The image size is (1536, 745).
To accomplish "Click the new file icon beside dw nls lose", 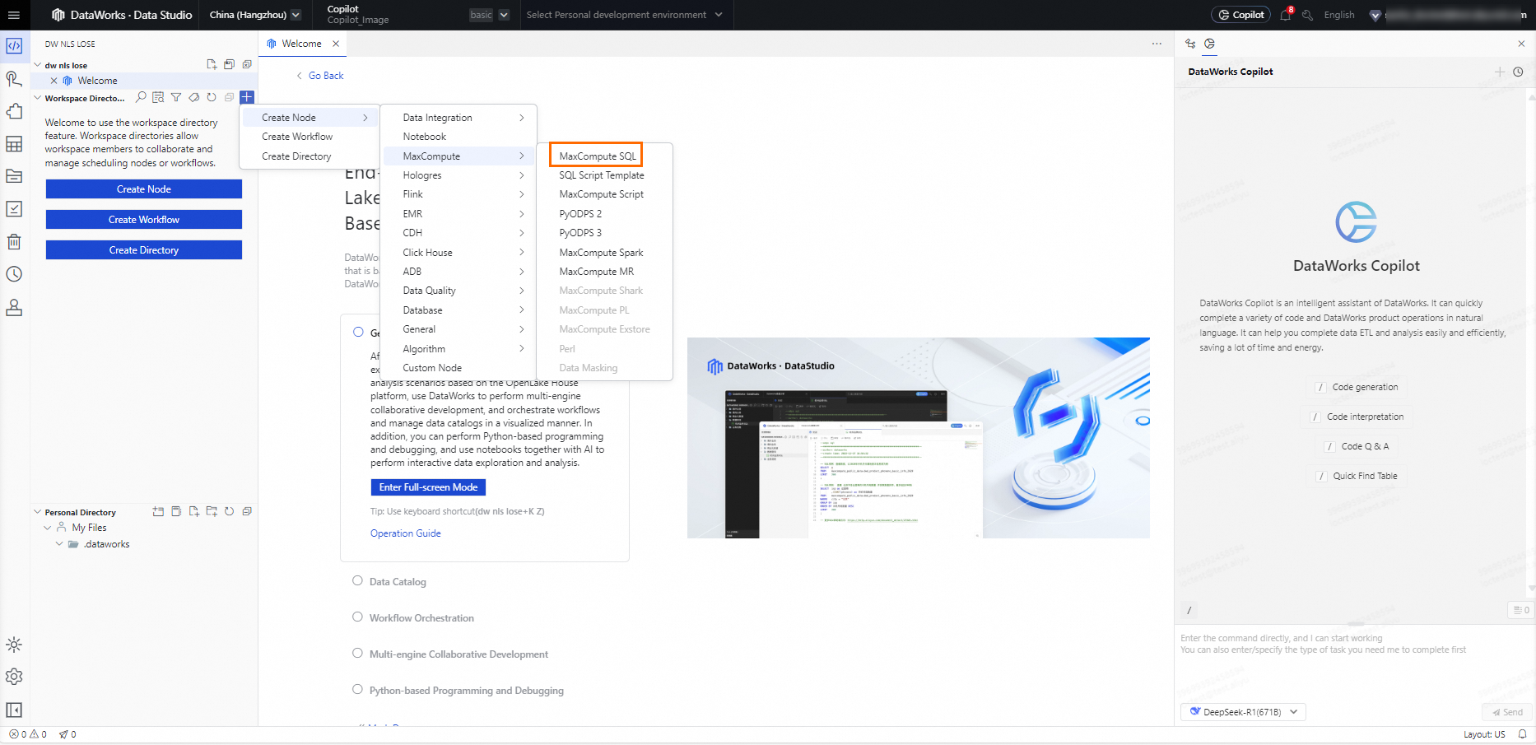I will tap(212, 64).
